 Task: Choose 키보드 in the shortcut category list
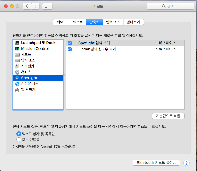38,55
